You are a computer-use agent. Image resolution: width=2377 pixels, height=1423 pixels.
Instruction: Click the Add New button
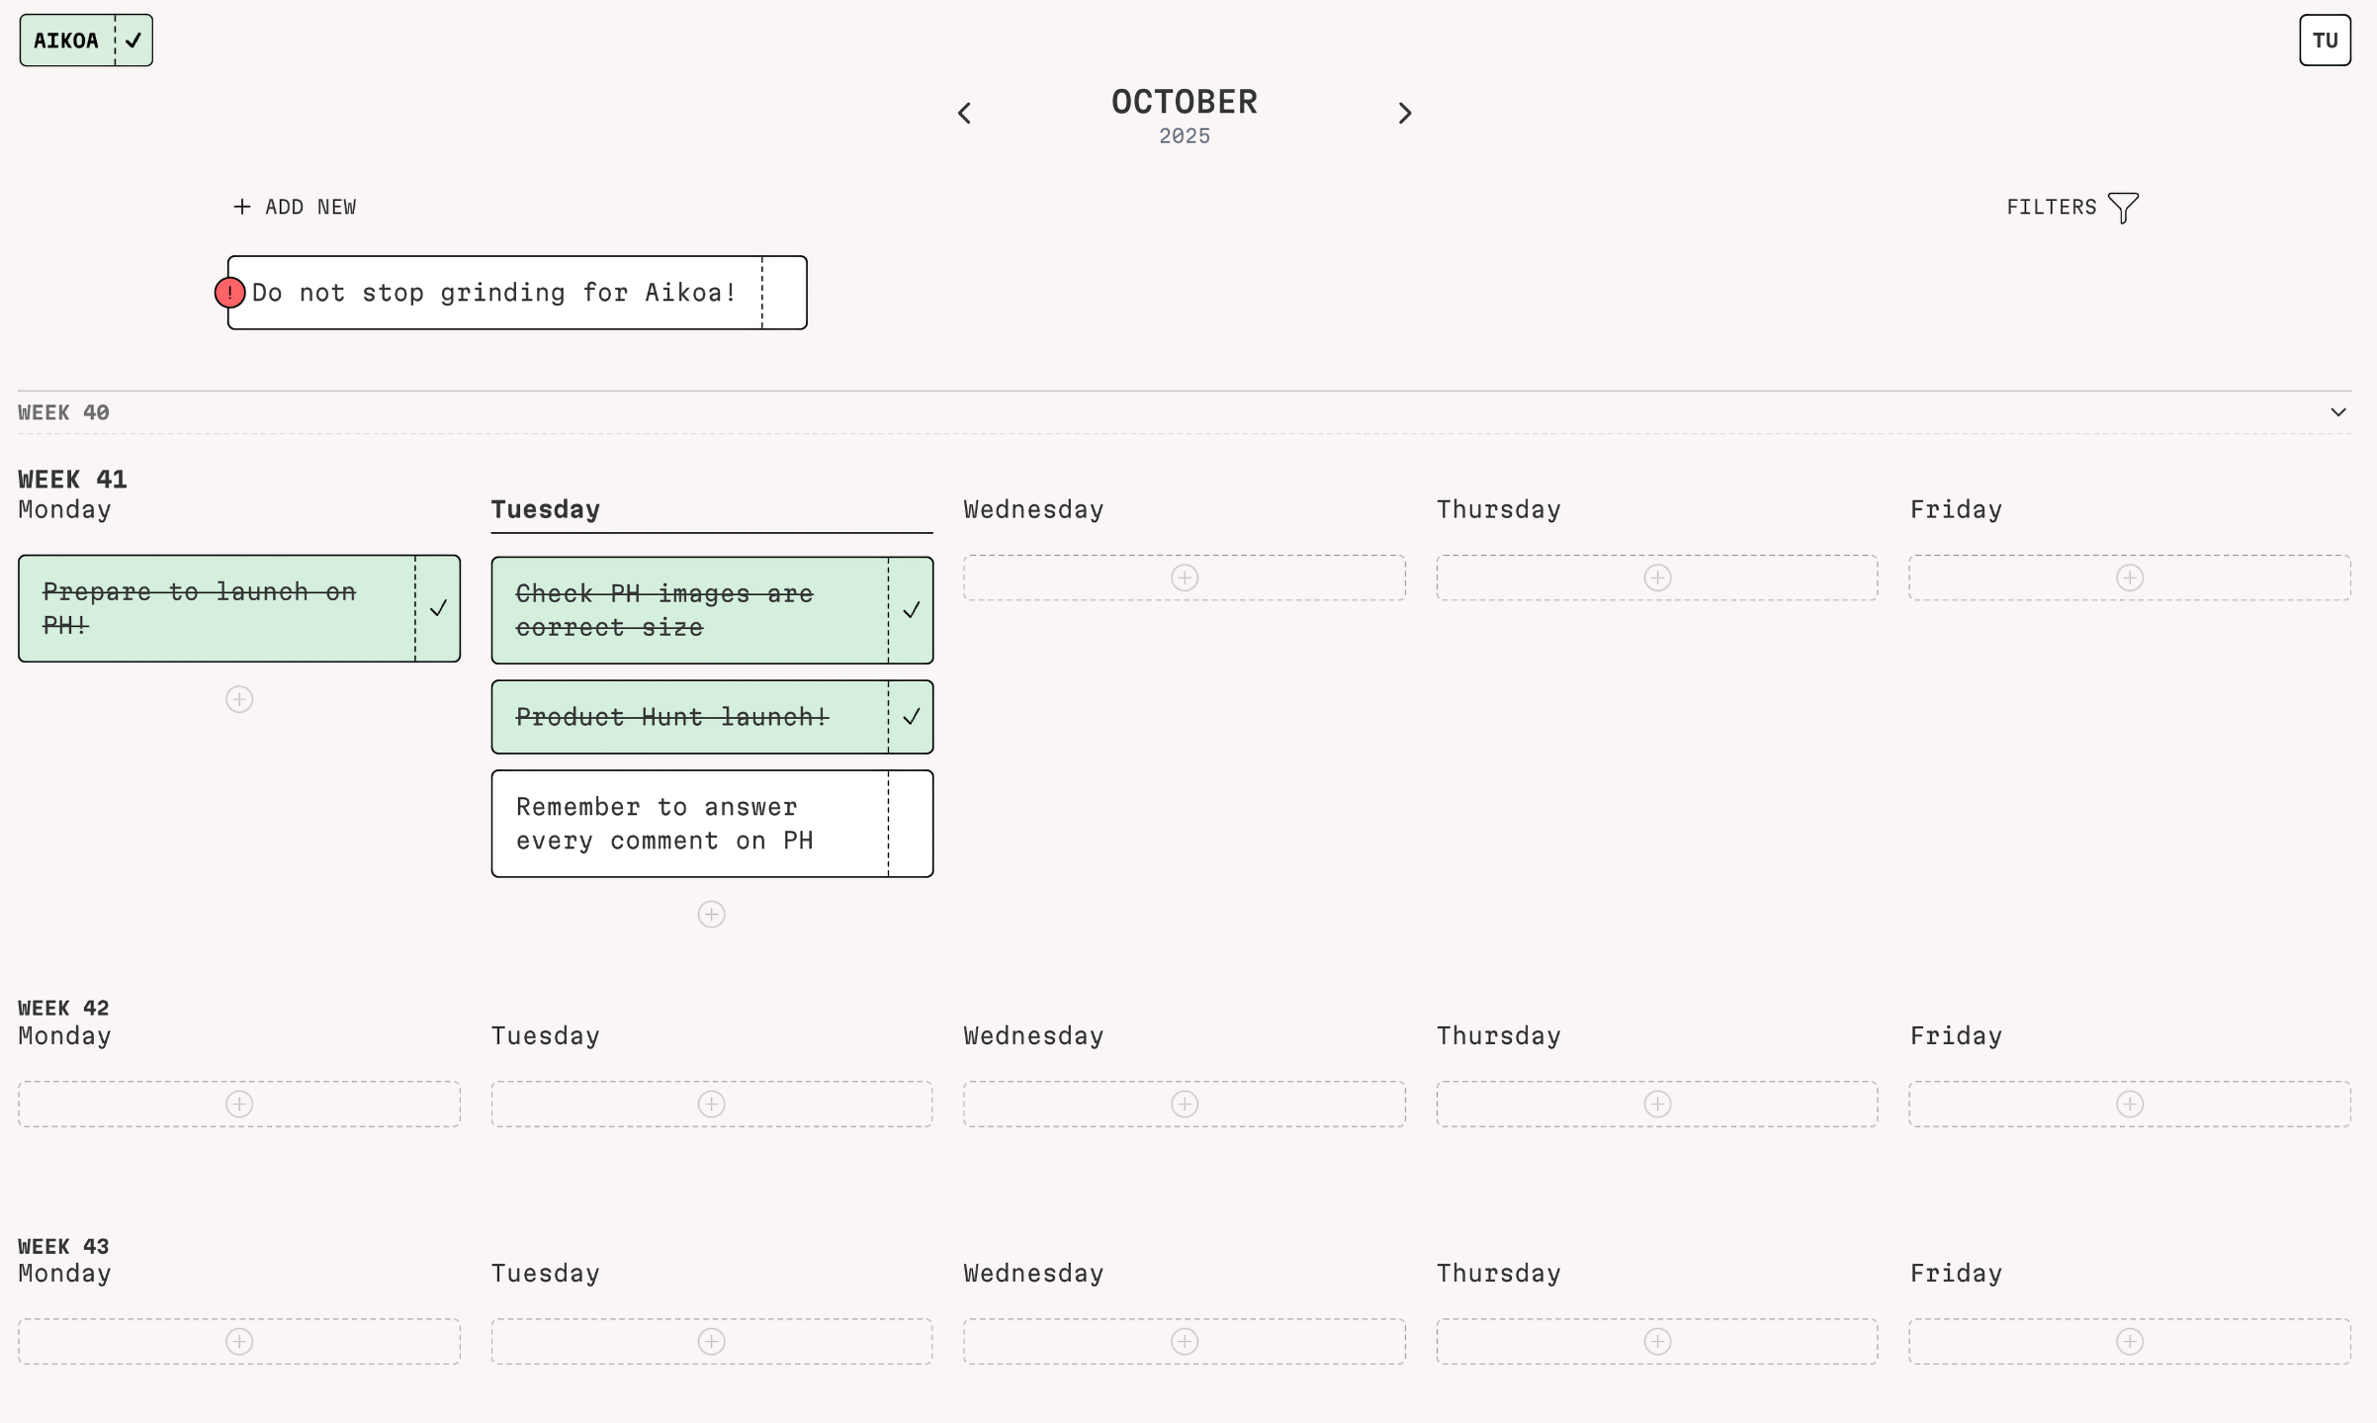[295, 208]
